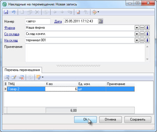Click the greyed copy record icon
The height and width of the screenshot is (132, 157).
(x=30, y=12)
